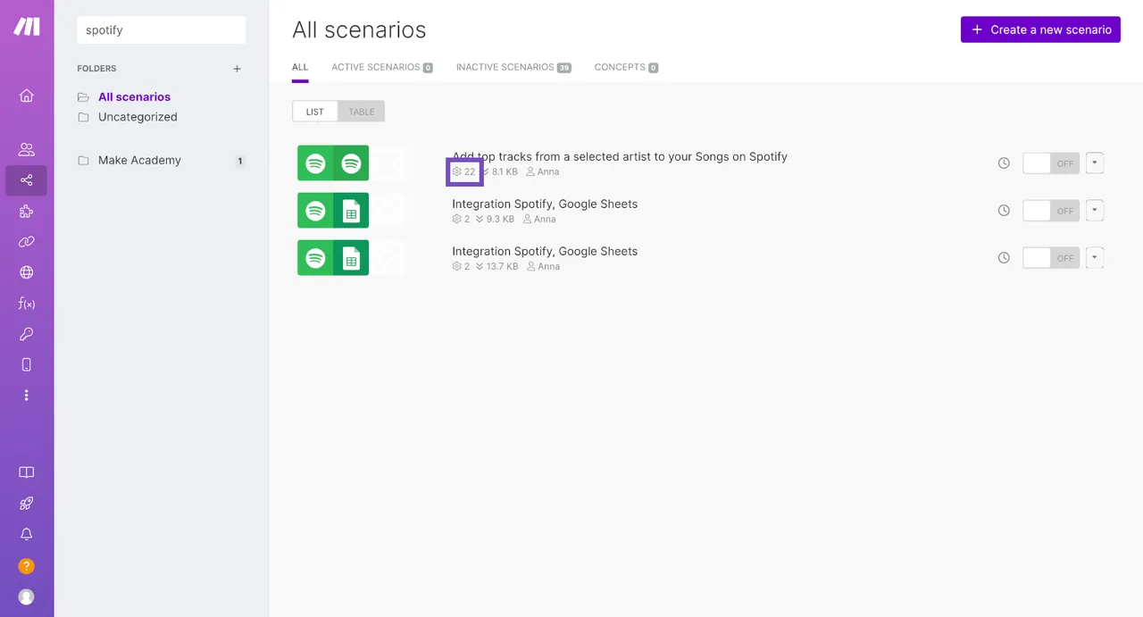Enable the first Integration Spotify, Google Sheets scenario
This screenshot has height=617, width=1143.
[x=1050, y=211]
